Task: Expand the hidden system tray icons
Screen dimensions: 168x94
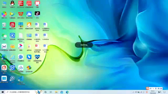Action: 133,92
